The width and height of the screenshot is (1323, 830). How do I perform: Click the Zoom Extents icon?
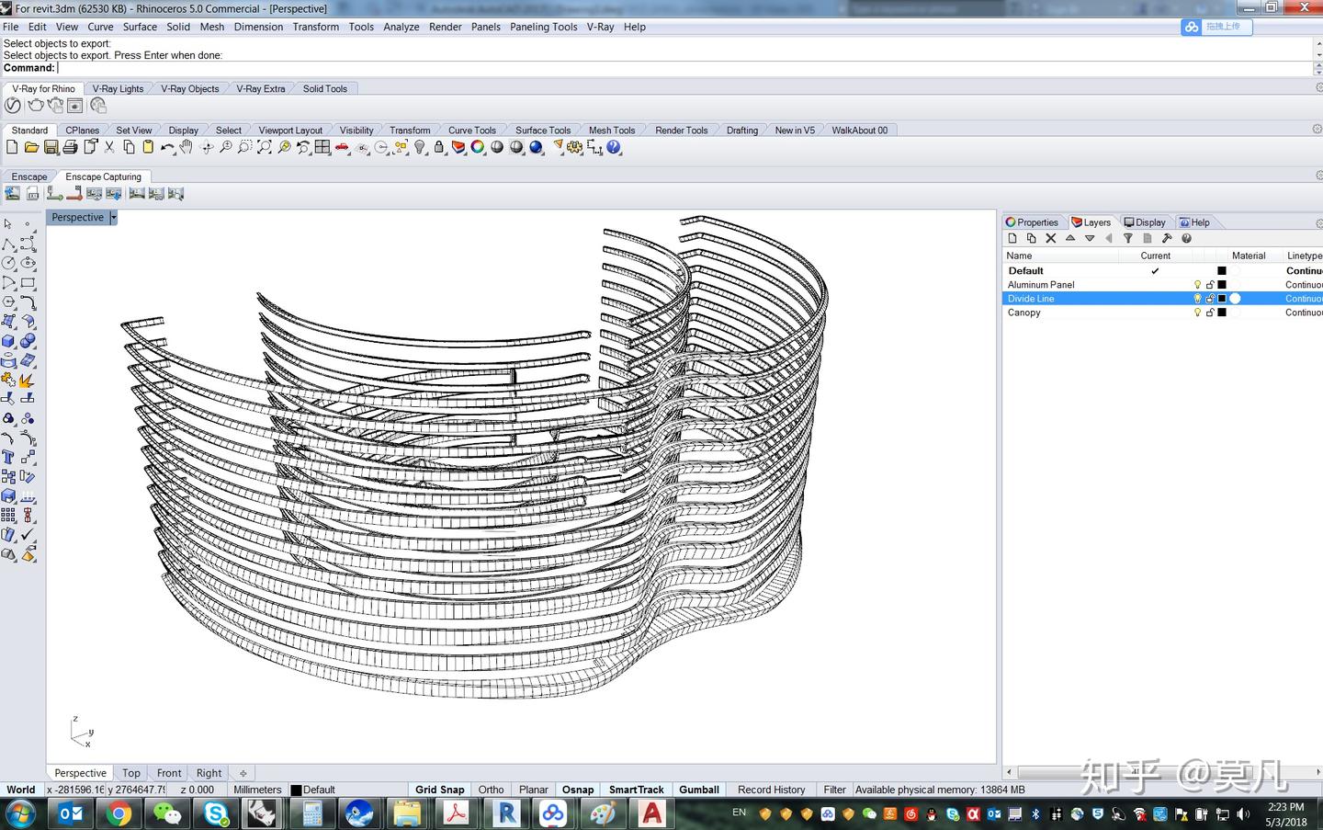[265, 147]
